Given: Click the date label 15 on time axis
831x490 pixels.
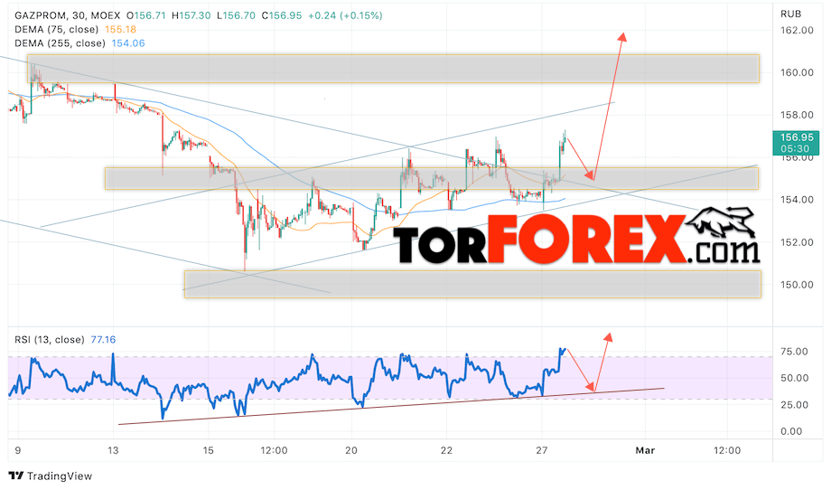Looking at the screenshot, I should click(209, 450).
